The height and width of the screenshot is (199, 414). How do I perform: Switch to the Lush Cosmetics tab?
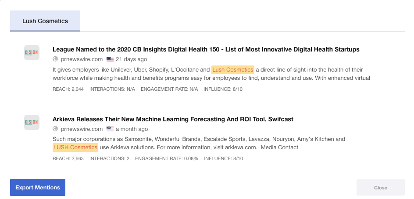tap(45, 21)
